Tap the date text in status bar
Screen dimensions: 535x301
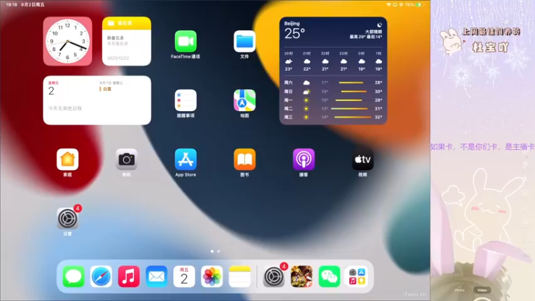(x=33, y=5)
